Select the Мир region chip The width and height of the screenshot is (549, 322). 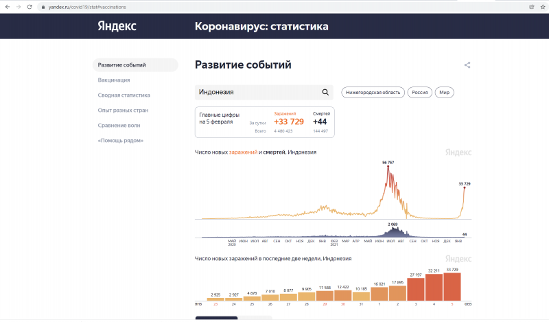pos(444,93)
